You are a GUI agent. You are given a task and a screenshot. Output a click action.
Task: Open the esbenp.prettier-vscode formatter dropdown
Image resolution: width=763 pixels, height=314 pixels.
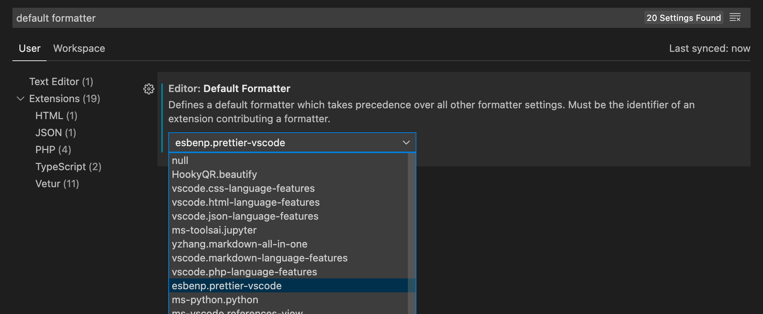(x=292, y=143)
